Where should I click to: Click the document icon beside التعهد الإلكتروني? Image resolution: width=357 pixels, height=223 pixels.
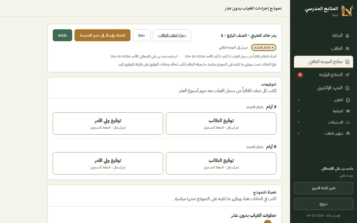coord(347,88)
